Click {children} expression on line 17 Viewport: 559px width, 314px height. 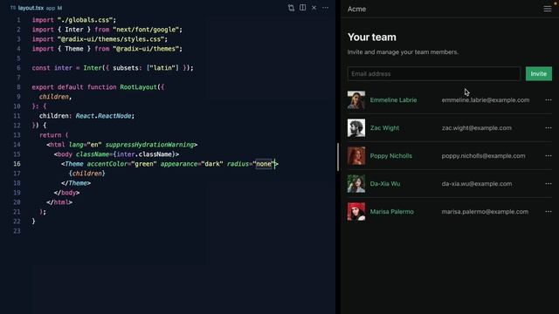[87, 174]
